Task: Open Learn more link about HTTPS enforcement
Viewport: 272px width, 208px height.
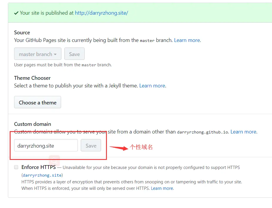Action: (x=162, y=188)
